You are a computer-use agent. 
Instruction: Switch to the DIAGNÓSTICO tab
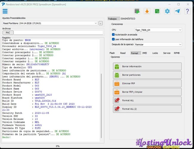128,18
